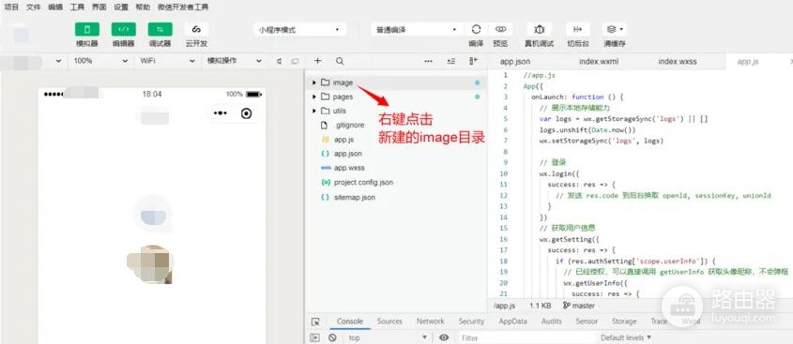Screen dimensions: 793x344
Task: Select the Security devtools tab
Action: click(471, 322)
